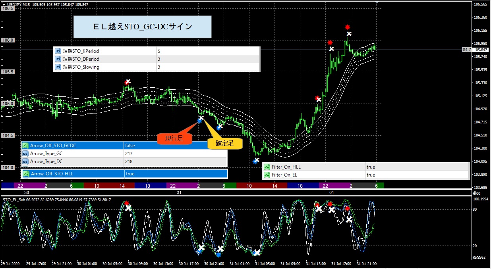This screenshot has width=491, height=269.
Task: Click the chart shift triangle marker at top
Action: (377, 3)
